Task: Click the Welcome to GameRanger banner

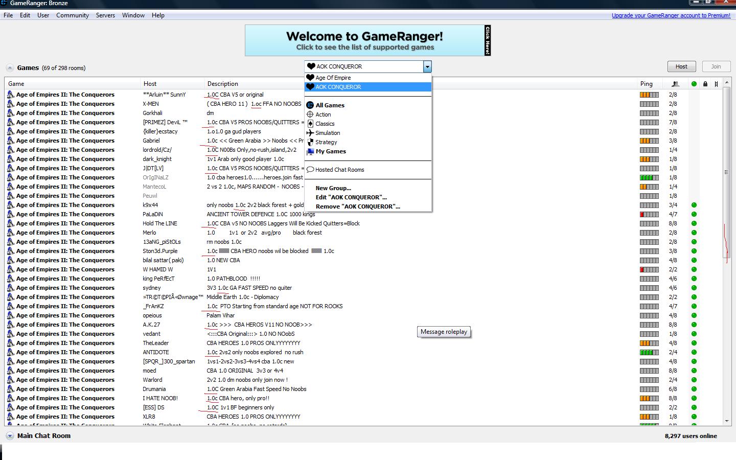Action: (367, 40)
